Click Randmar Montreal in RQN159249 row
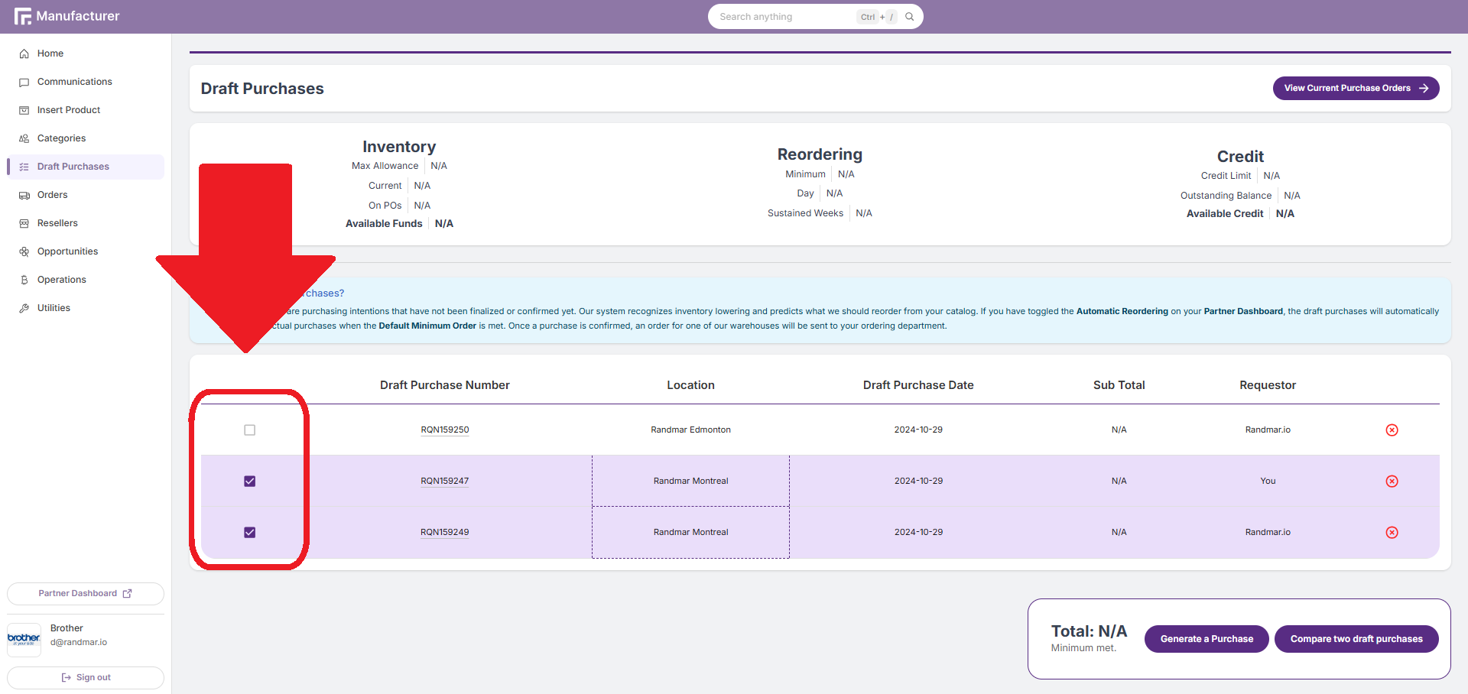1468x694 pixels. tap(690, 533)
